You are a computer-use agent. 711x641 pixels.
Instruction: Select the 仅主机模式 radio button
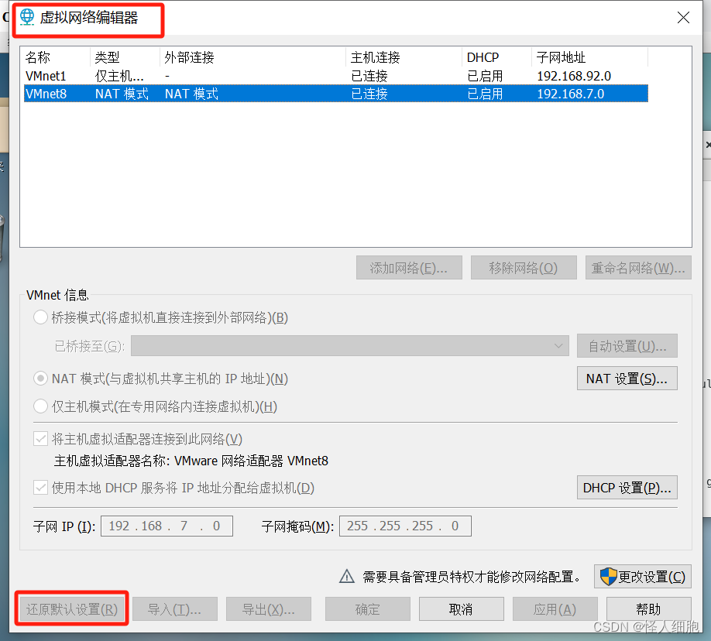tap(39, 406)
